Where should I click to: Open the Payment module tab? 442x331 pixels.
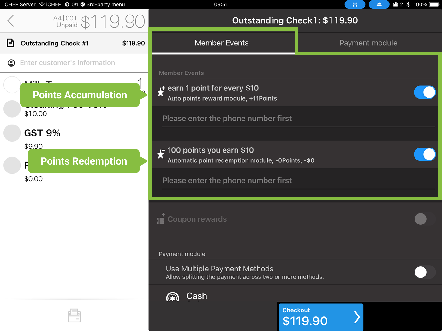click(x=368, y=43)
